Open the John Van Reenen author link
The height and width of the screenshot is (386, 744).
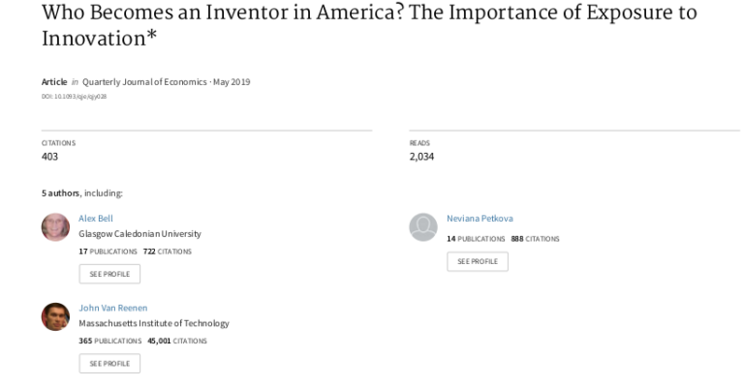pos(113,308)
